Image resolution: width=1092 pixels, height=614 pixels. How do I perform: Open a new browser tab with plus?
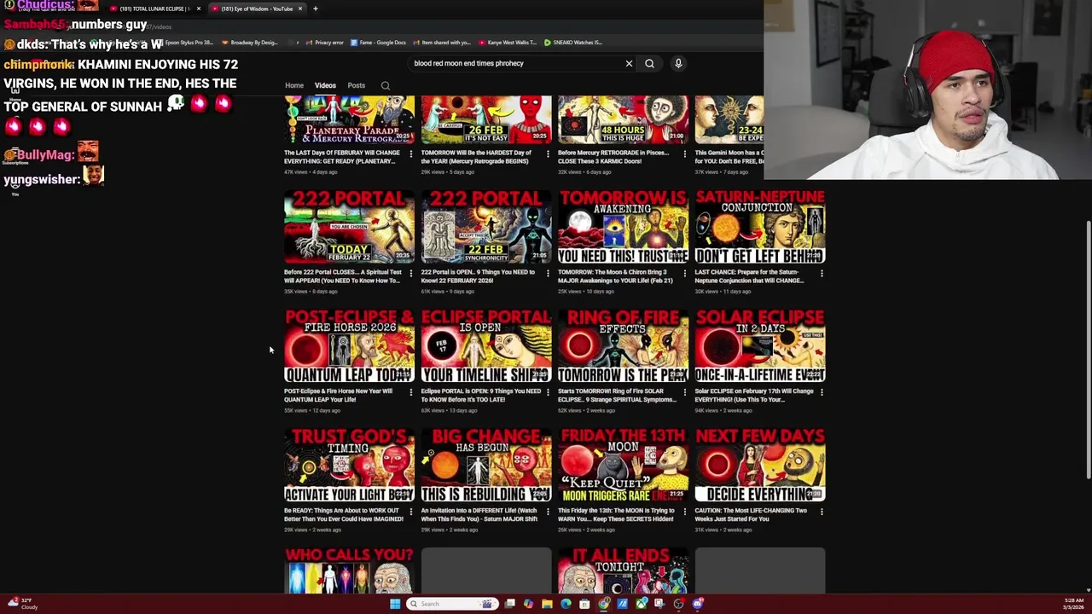pyautogui.click(x=315, y=9)
